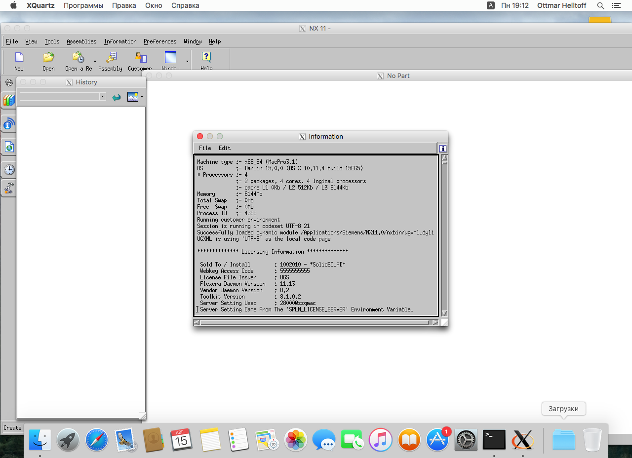This screenshot has height=458, width=632.
Task: Click Information window horizontal scrollbar left arrow
Action: (197, 322)
